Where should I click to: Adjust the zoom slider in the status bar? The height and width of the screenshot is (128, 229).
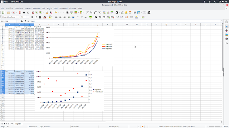[x=215, y=127]
